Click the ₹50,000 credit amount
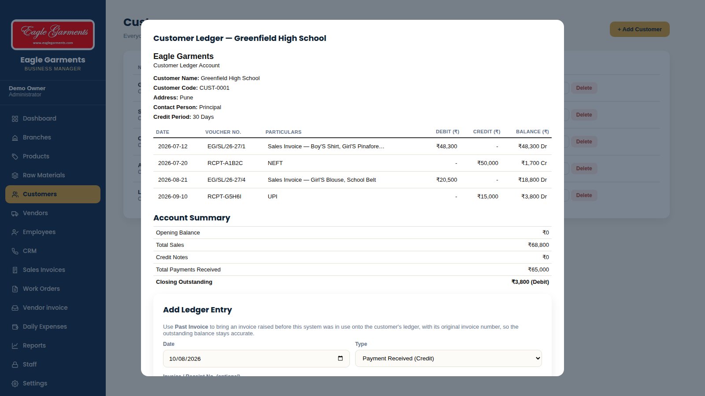 point(488,163)
